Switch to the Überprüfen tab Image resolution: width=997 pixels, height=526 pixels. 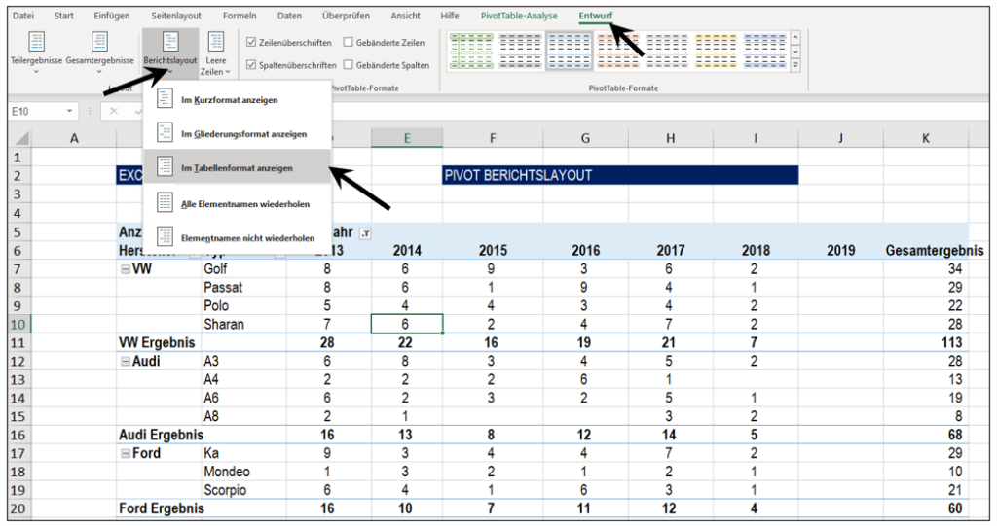point(346,16)
